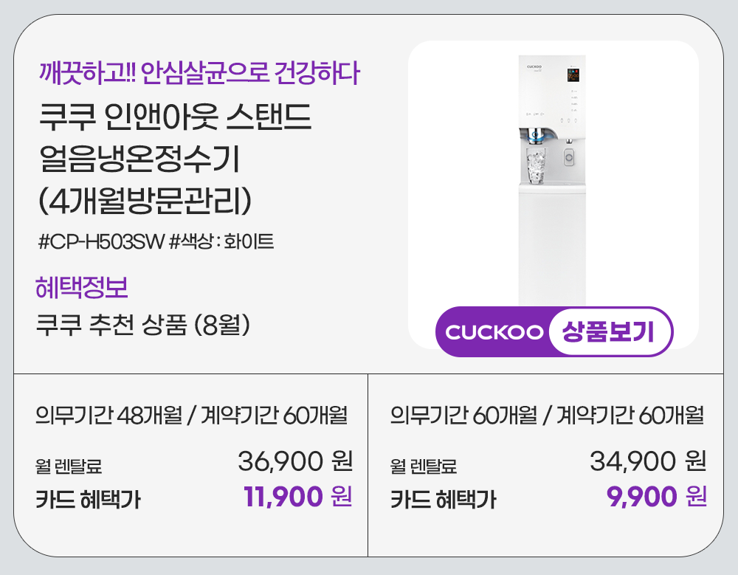
Task: Click the lower white stand cabinet of the purifier
Action: [x=552, y=244]
